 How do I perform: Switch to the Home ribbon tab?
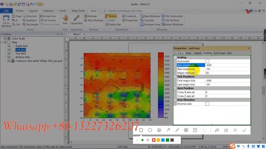tap(20, 11)
